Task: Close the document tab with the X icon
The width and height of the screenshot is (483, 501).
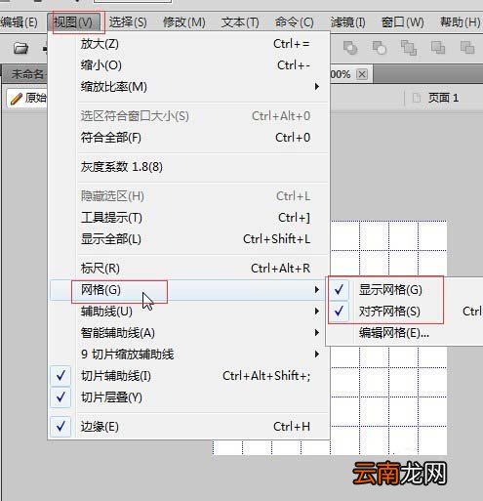Action: pyautogui.click(x=362, y=74)
